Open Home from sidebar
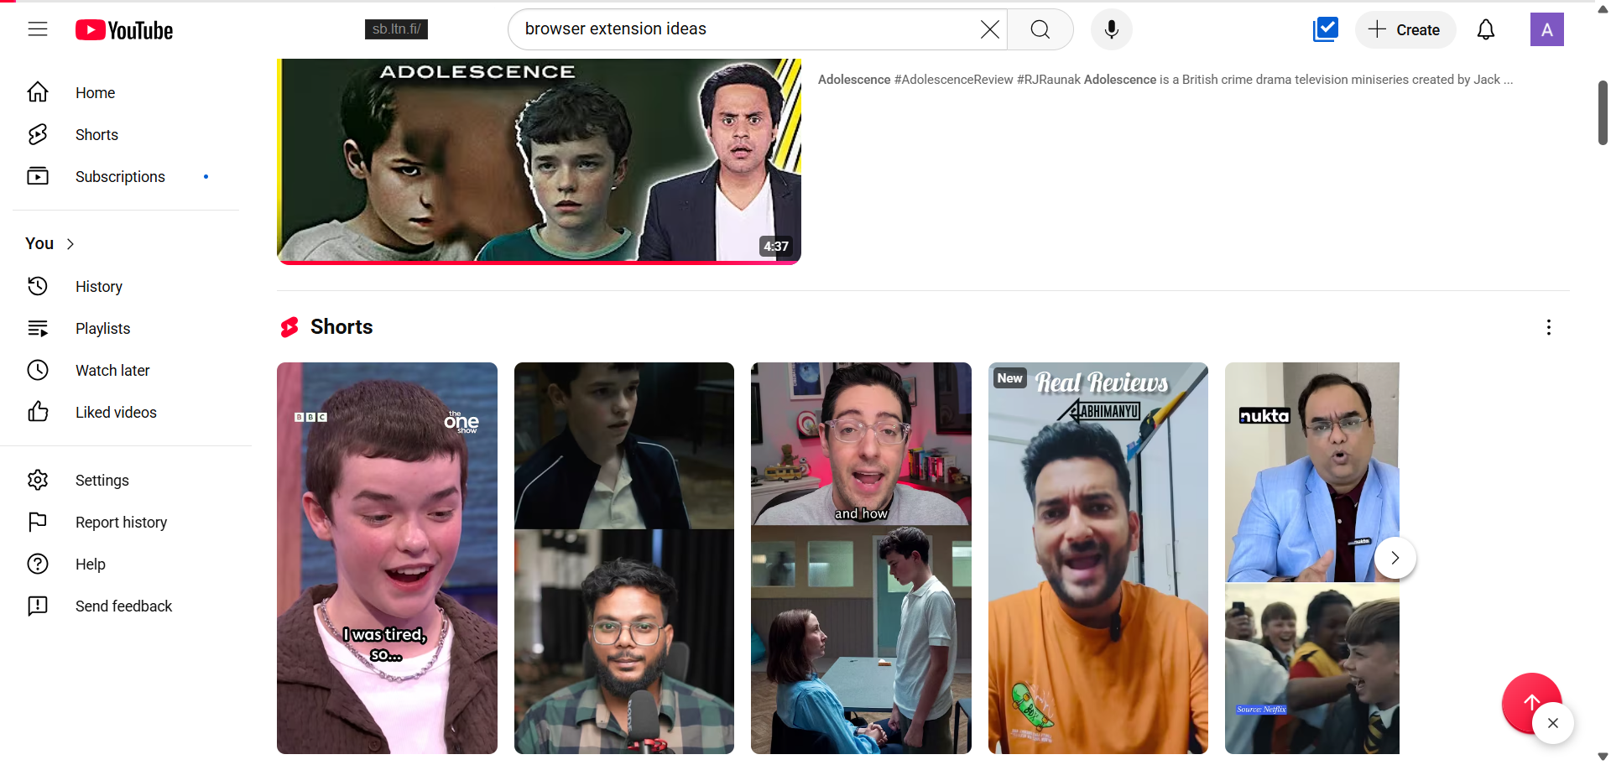1611x765 pixels. coord(126,92)
